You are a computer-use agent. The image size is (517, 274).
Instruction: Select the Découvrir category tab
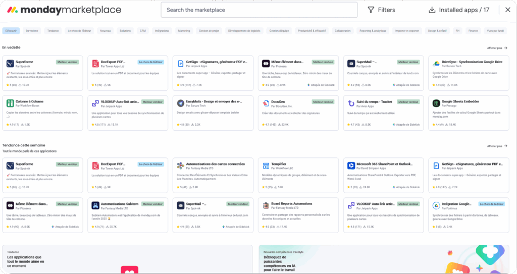(x=11, y=31)
